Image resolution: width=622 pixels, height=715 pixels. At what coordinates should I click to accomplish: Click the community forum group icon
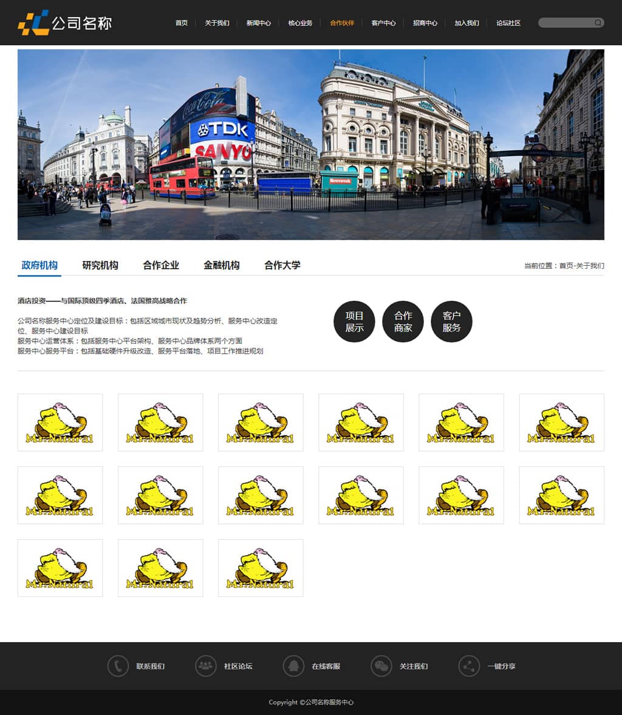point(206,666)
